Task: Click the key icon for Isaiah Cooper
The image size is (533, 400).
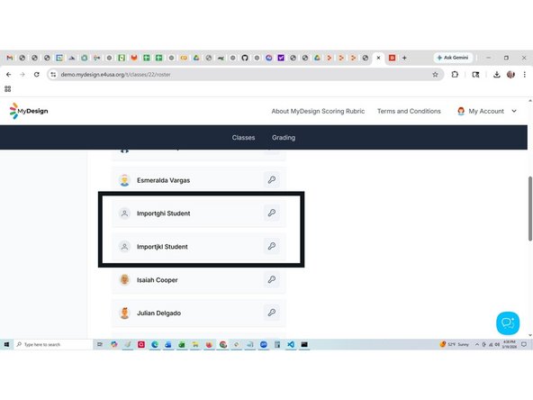Action: 272,279
